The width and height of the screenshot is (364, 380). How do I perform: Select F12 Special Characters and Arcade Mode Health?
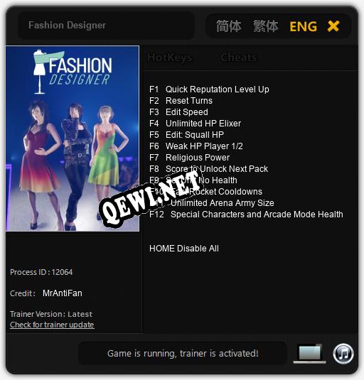[246, 215]
